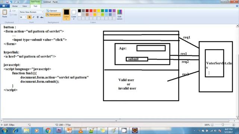The width and height of the screenshot is (239, 134).
Task: Click the zoom out minus button
Action: point(212,125)
